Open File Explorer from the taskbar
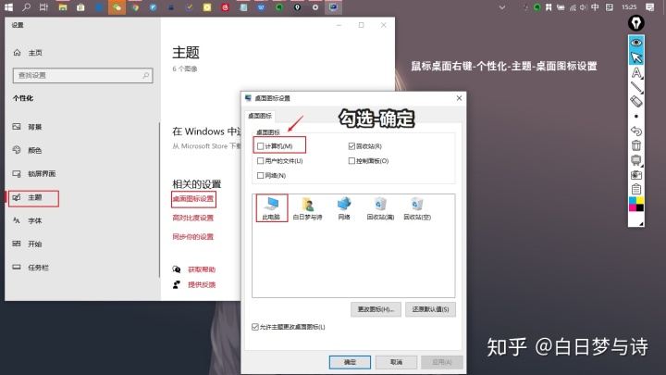This screenshot has width=666, height=375. 63,7
